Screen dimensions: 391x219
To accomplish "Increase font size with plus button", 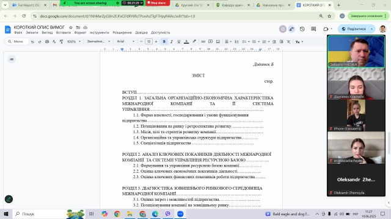I will pyautogui.click(x=156, y=41).
